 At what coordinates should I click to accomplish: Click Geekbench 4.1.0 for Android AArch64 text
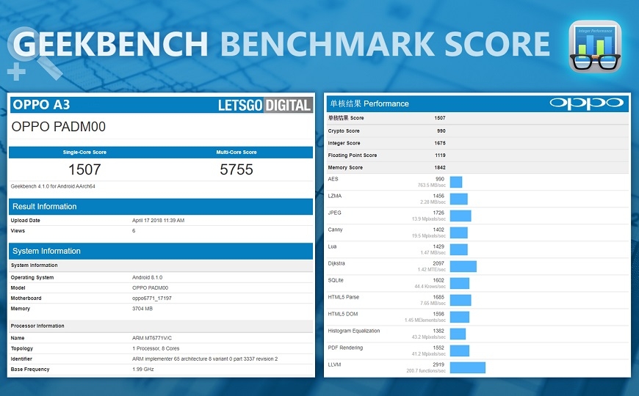click(x=53, y=186)
